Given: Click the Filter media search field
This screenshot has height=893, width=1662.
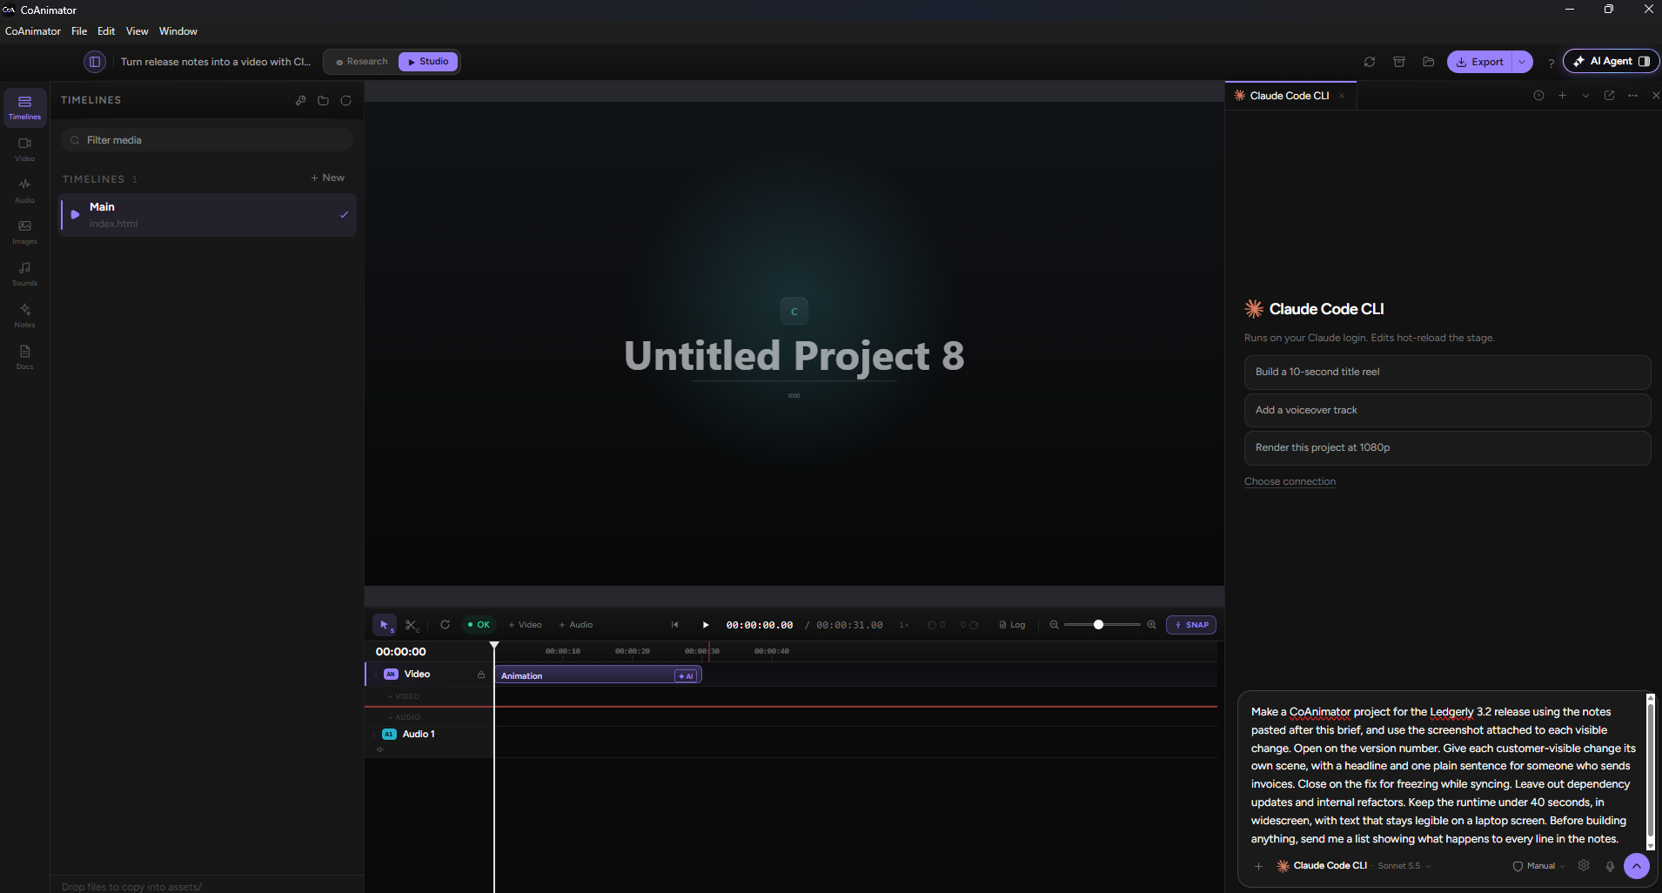Looking at the screenshot, I should click(207, 140).
